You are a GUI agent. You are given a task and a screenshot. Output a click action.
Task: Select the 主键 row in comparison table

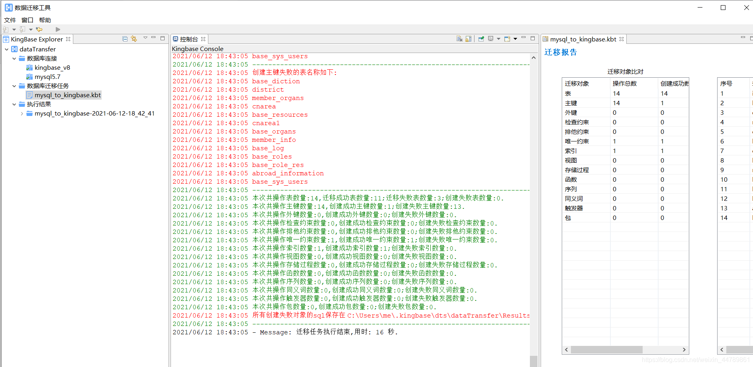[626, 103]
